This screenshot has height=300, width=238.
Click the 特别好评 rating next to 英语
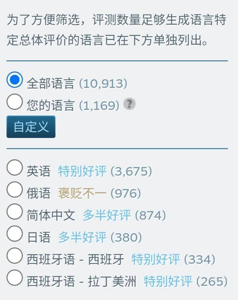pos(82,171)
